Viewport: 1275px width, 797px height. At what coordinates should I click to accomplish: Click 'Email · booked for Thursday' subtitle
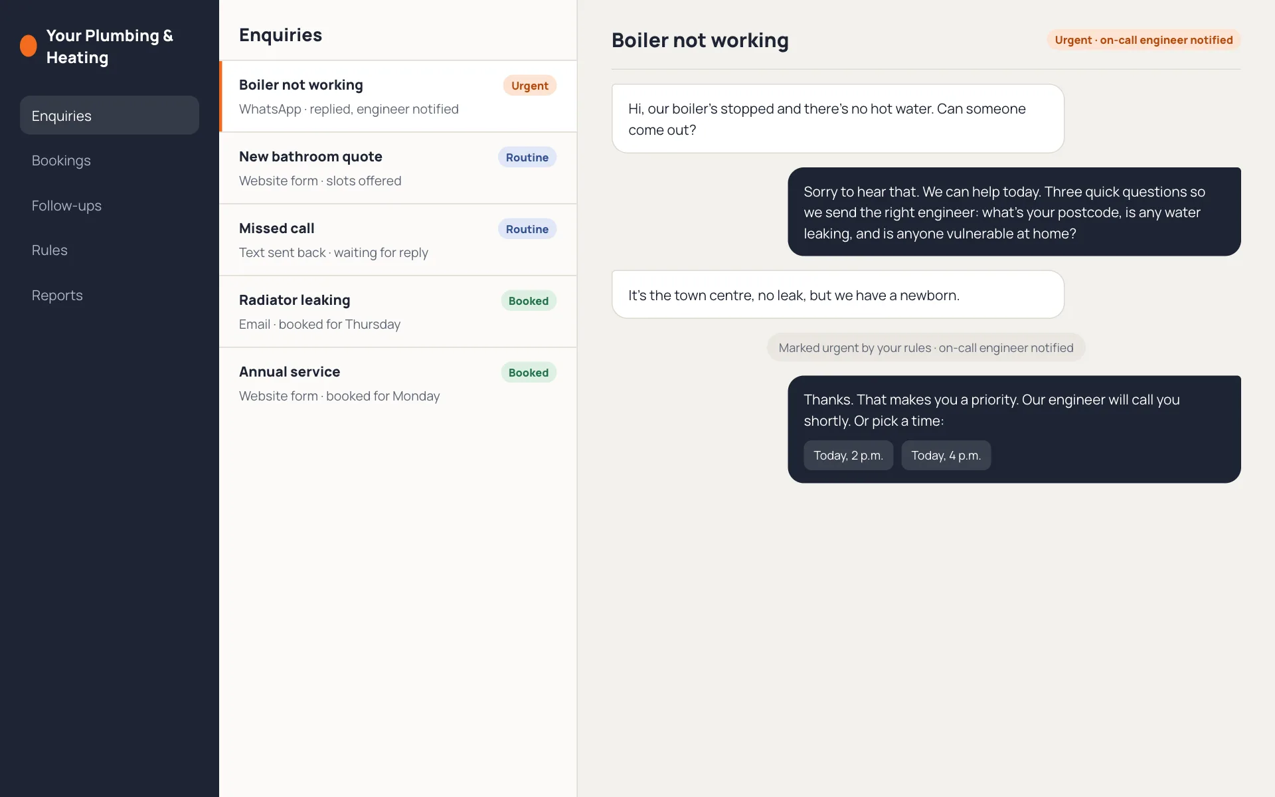319,324
